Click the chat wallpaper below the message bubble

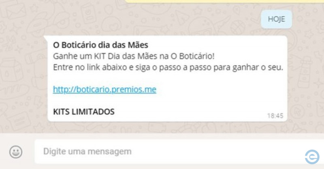tap(165, 127)
